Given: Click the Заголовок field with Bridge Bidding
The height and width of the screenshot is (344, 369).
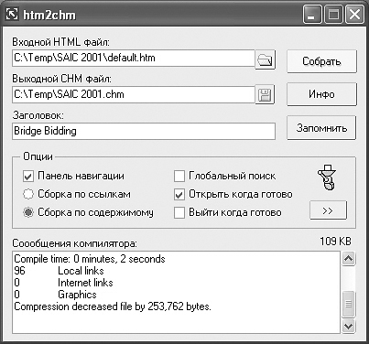Looking at the screenshot, I should click(144, 131).
